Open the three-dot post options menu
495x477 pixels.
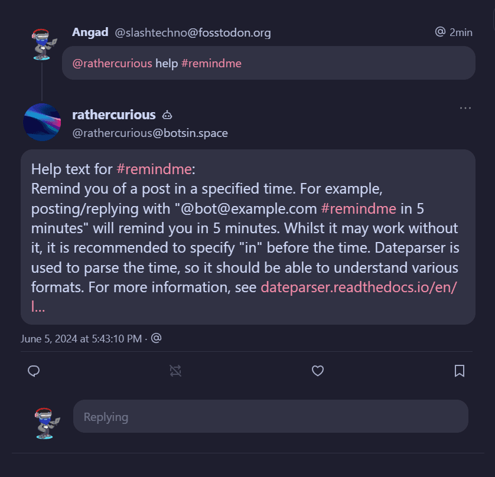click(465, 108)
